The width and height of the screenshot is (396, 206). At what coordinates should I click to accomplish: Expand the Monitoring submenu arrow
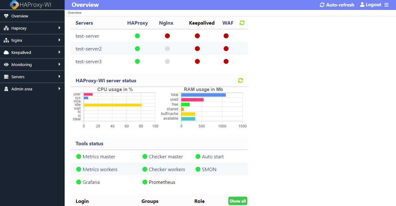59,65
